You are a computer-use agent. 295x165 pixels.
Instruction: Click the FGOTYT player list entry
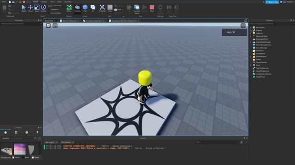(235, 33)
